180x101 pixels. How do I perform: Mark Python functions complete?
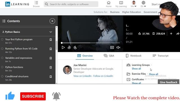2,67
